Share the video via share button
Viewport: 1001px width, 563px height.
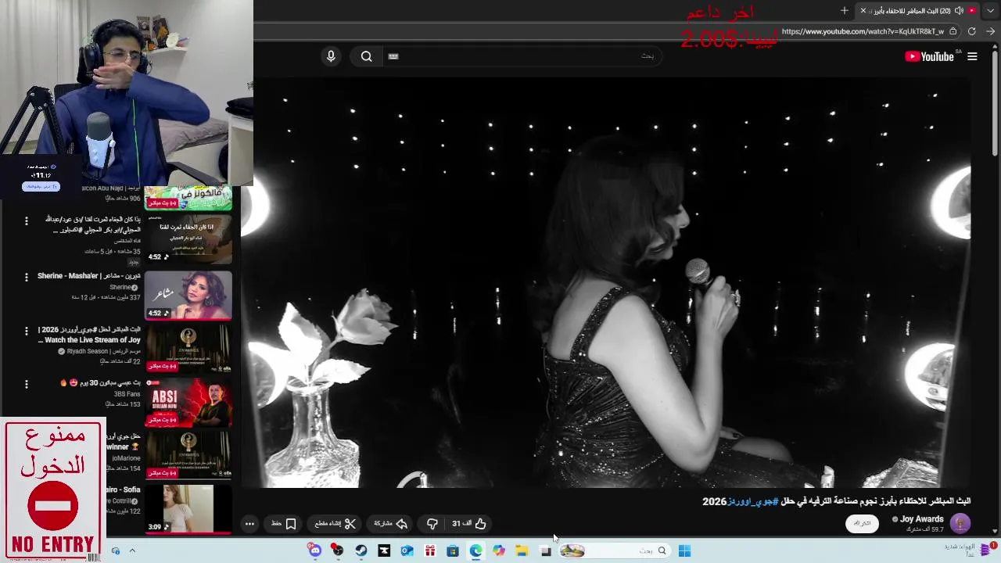click(391, 524)
